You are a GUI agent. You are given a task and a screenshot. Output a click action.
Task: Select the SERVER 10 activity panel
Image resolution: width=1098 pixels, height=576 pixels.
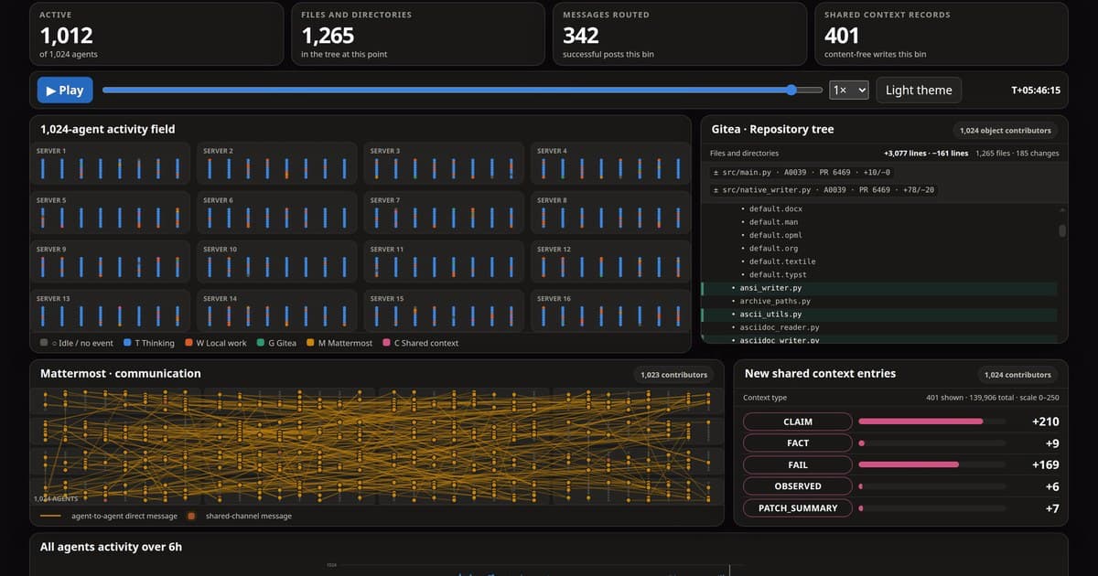coord(276,261)
